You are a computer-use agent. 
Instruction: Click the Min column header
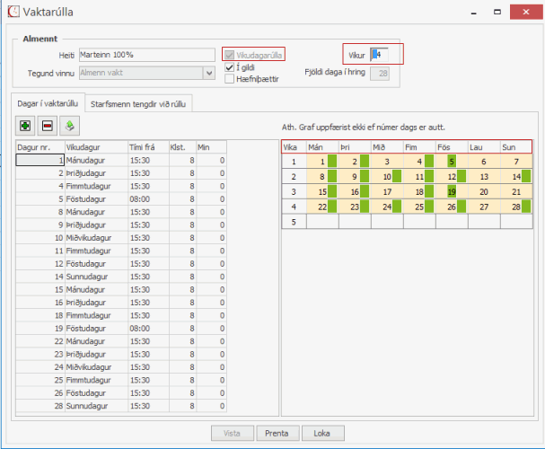coord(211,147)
